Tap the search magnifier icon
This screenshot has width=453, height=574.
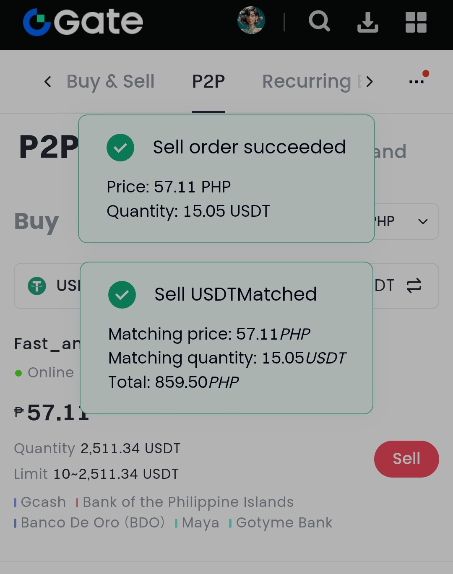[319, 21]
